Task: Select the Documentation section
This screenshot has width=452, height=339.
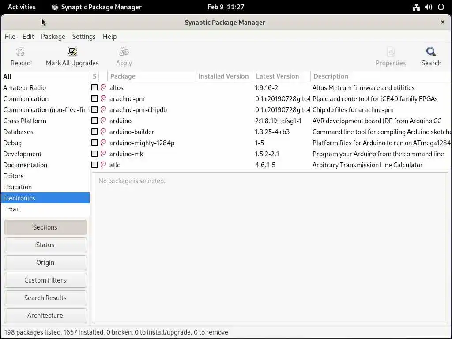Action: coord(45,165)
